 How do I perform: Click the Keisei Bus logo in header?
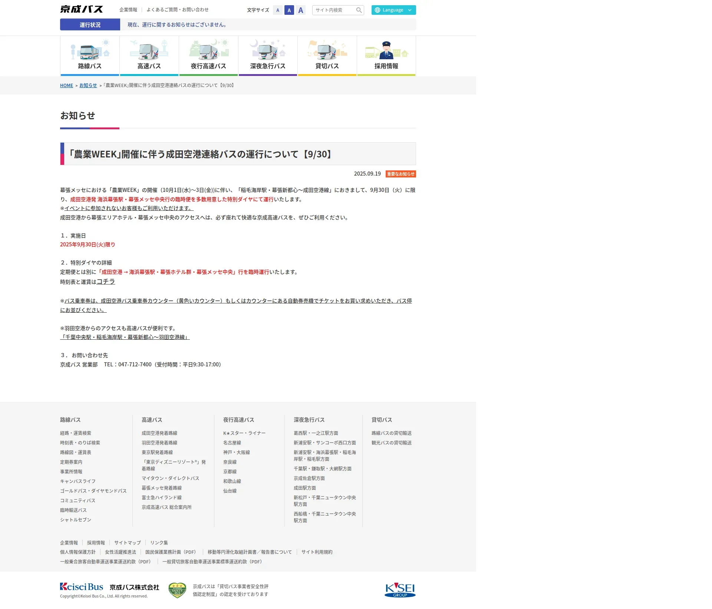[x=82, y=9]
